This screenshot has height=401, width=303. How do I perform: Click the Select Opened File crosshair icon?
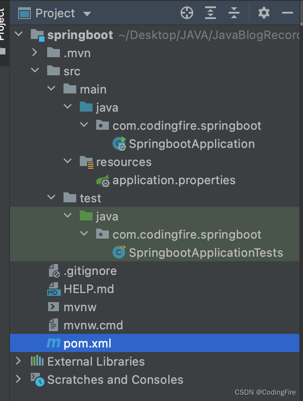pyautogui.click(x=187, y=13)
